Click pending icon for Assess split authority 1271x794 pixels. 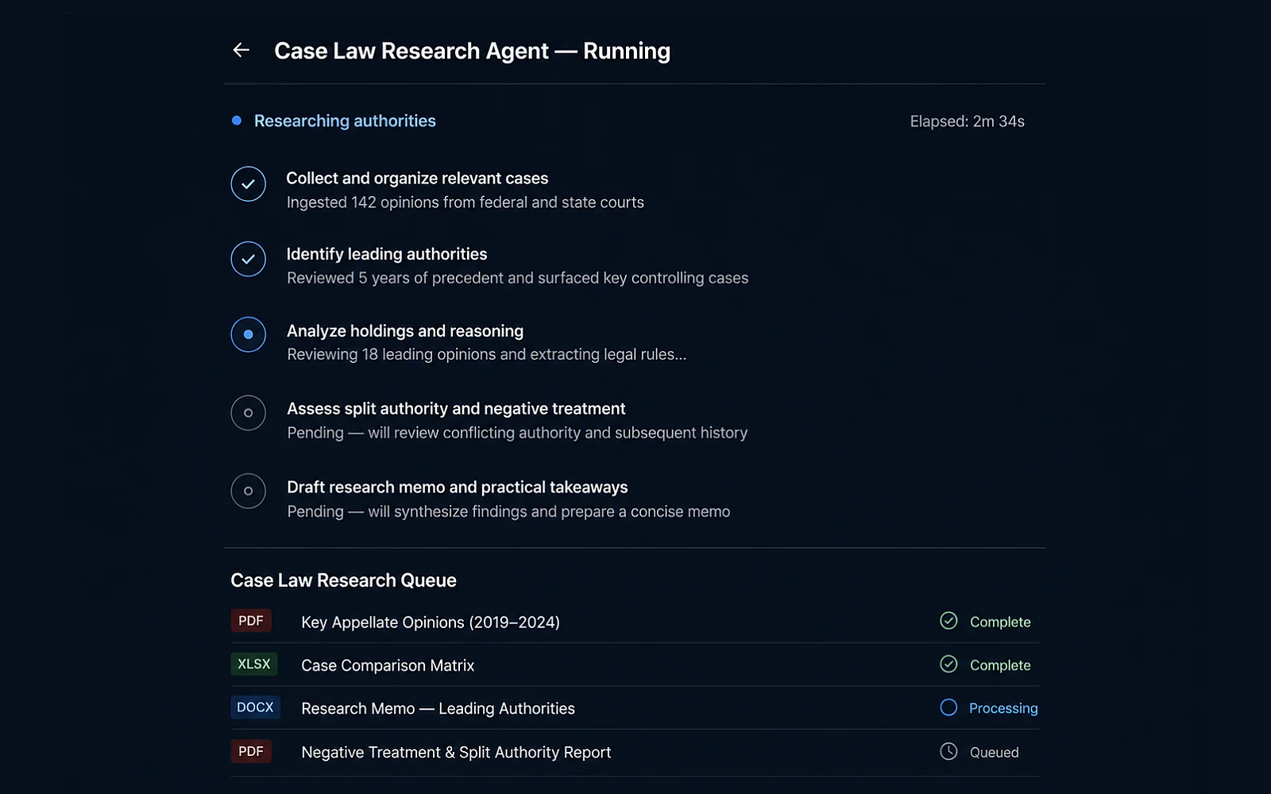click(249, 413)
